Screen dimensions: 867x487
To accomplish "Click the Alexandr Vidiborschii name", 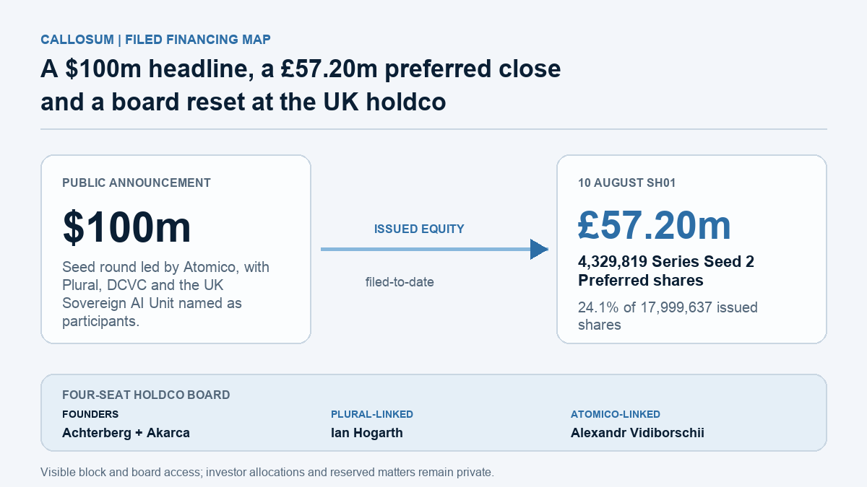I will (637, 434).
